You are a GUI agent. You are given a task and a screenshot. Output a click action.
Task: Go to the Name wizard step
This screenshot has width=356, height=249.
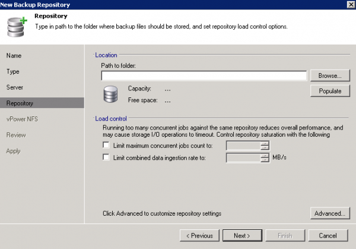coord(14,55)
